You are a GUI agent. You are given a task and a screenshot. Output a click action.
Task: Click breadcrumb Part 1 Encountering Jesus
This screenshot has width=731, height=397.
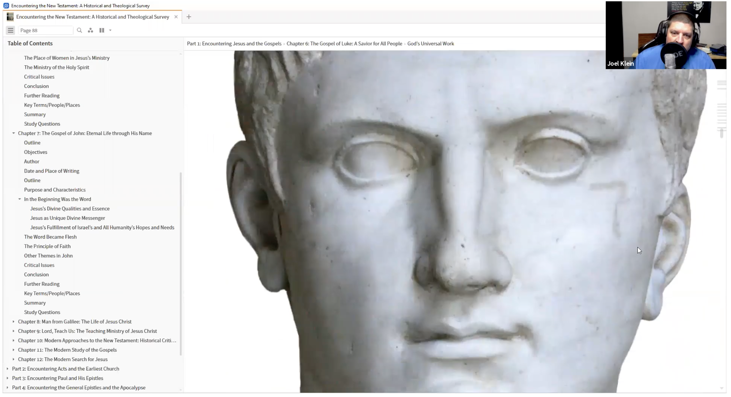(234, 44)
